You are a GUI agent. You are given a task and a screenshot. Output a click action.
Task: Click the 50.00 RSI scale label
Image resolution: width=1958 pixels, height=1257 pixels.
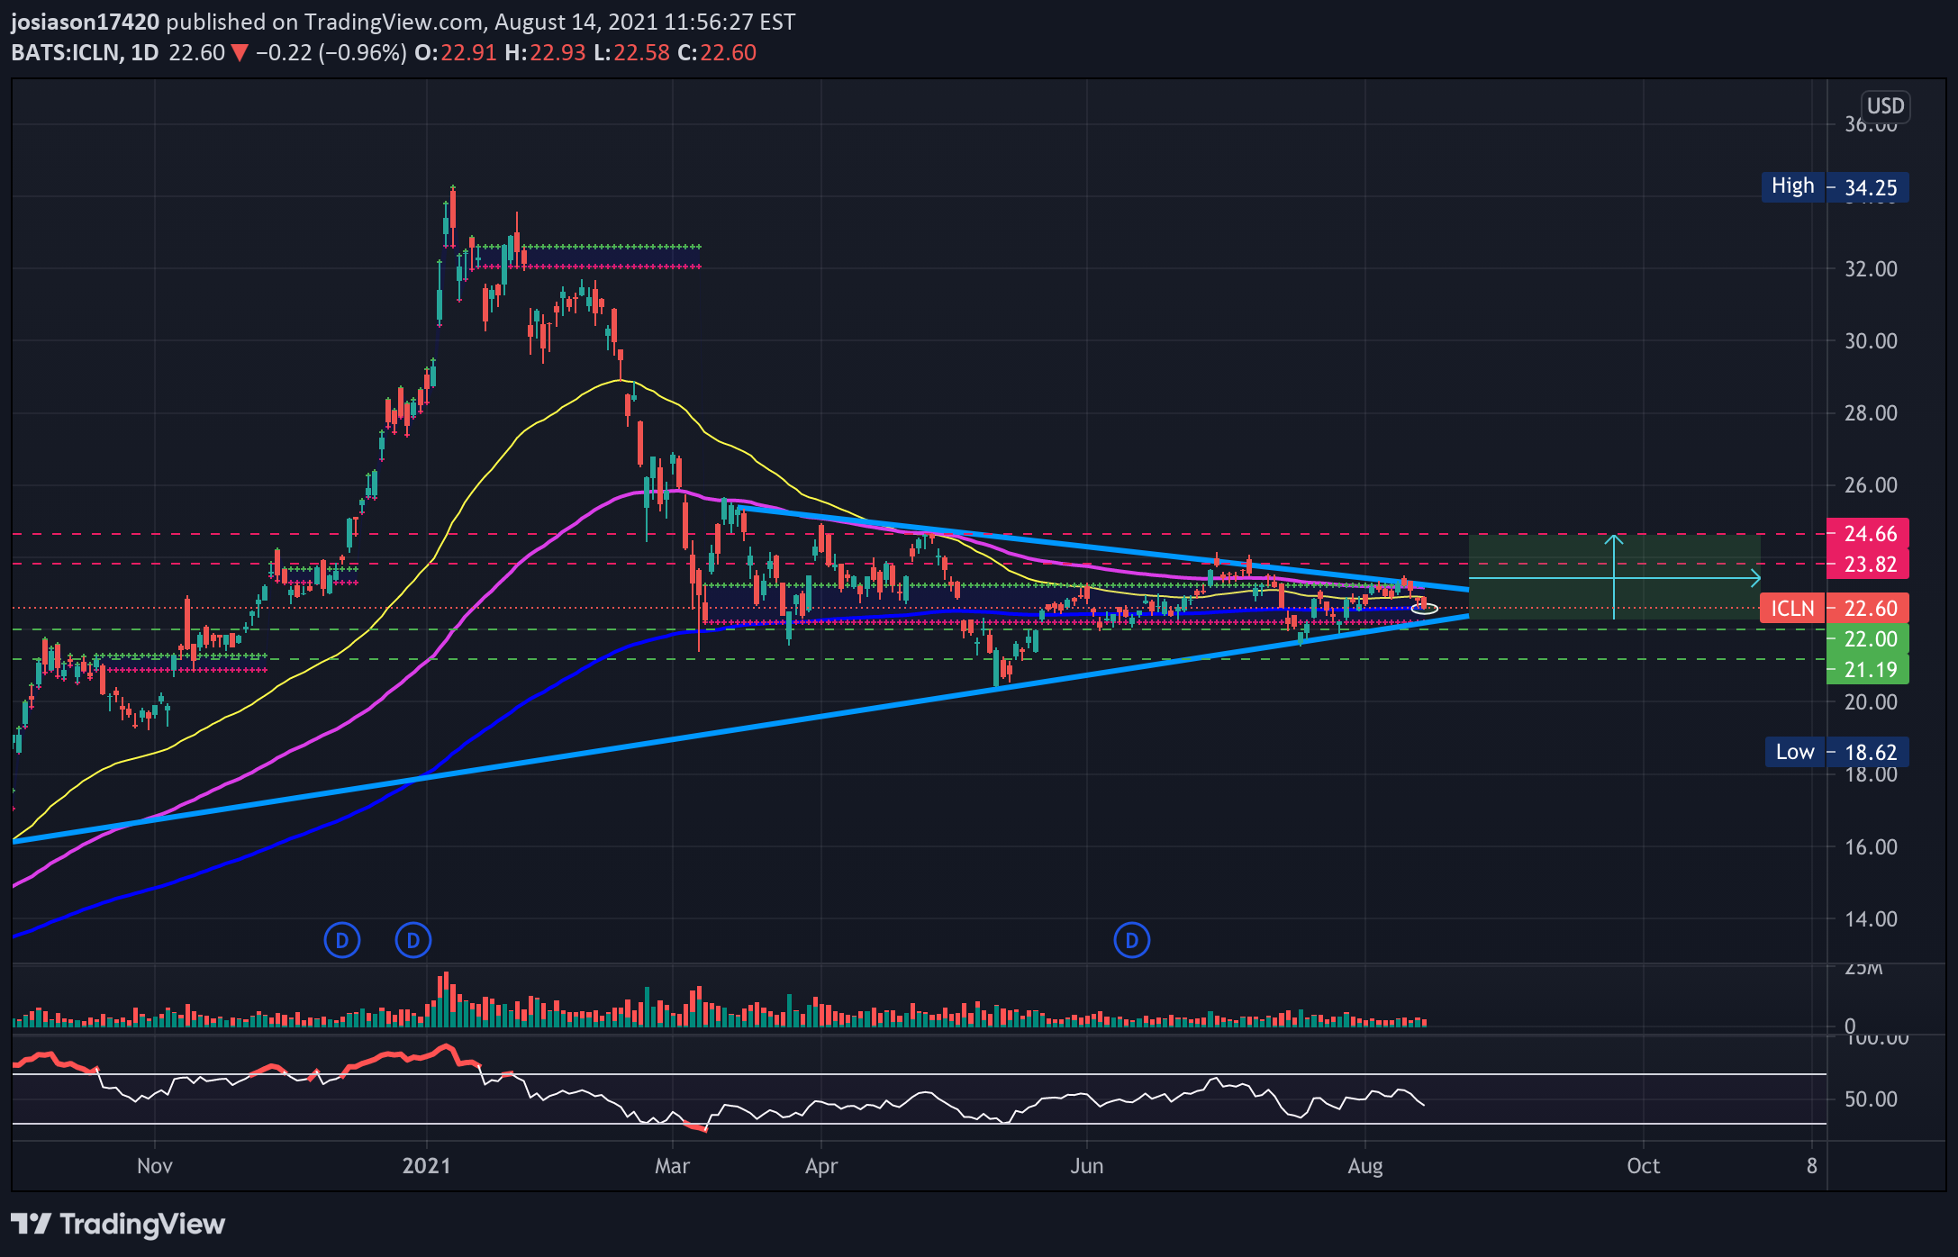click(1870, 1099)
